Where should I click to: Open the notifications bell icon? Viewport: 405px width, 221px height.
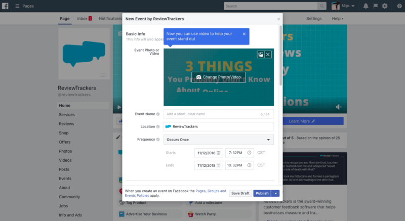coord(366,6)
